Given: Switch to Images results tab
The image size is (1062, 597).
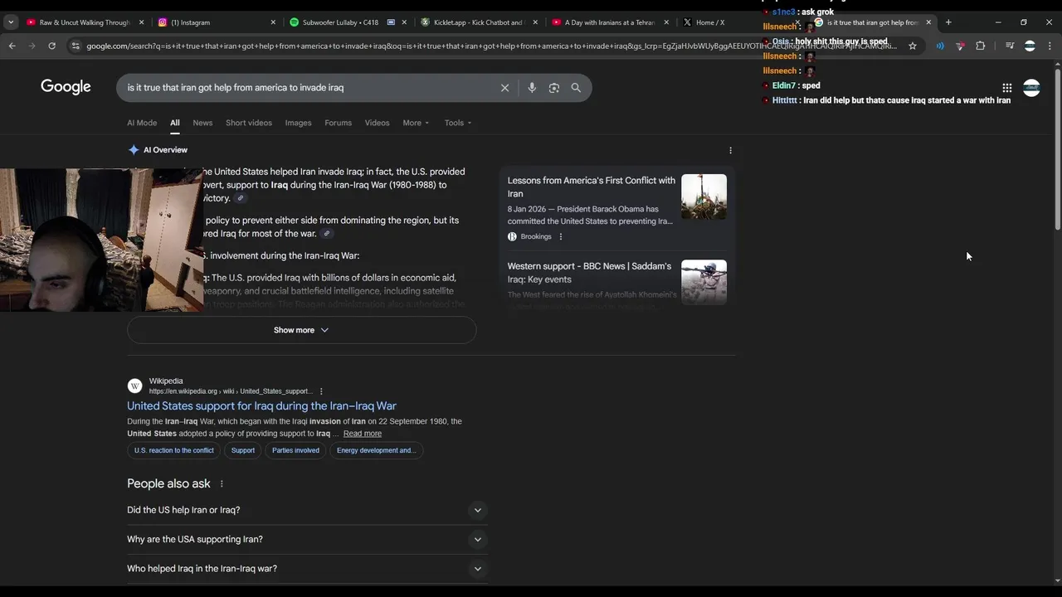Looking at the screenshot, I should point(298,123).
